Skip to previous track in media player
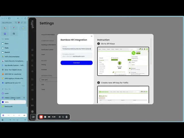Viewport: 184px width, 138px height. coord(8,115)
